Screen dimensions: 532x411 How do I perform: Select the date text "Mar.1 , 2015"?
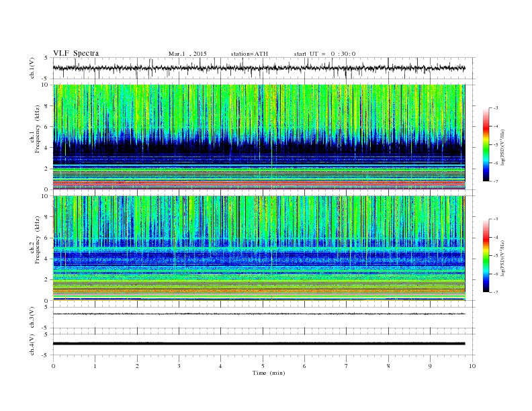[187, 54]
